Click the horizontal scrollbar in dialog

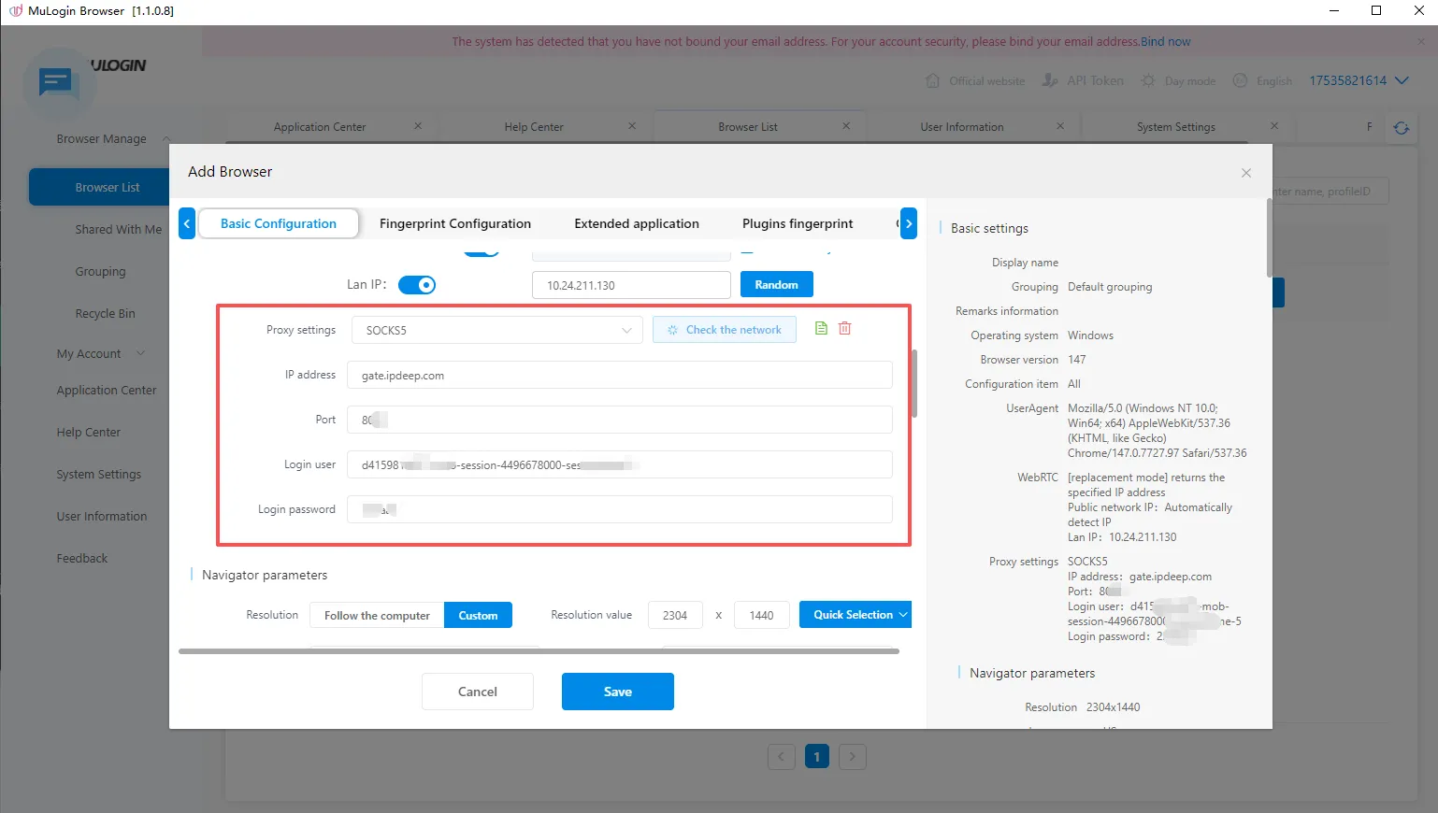(x=539, y=651)
